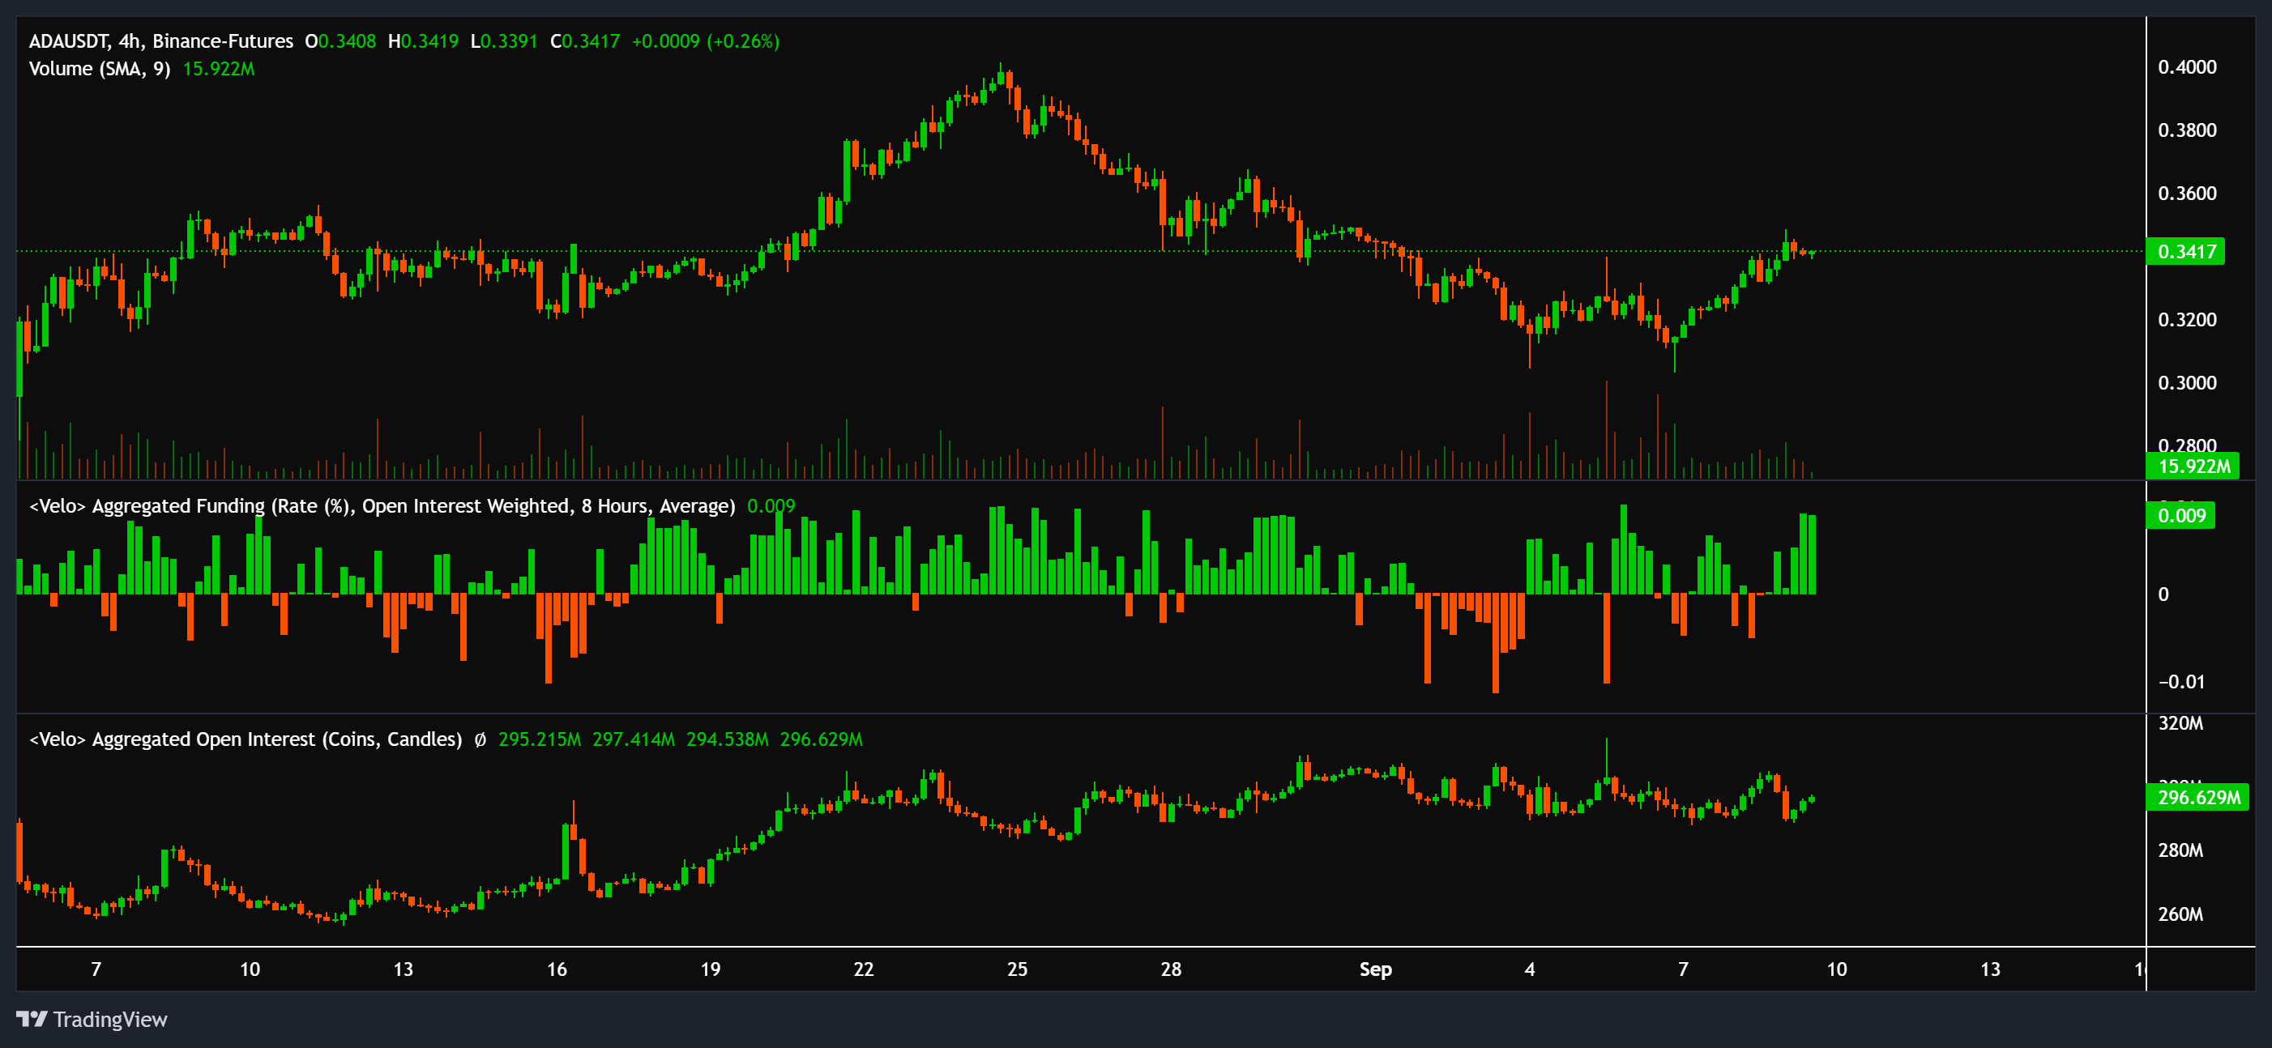Click the 19 date label on time axis
The height and width of the screenshot is (1048, 2272).
710,969
